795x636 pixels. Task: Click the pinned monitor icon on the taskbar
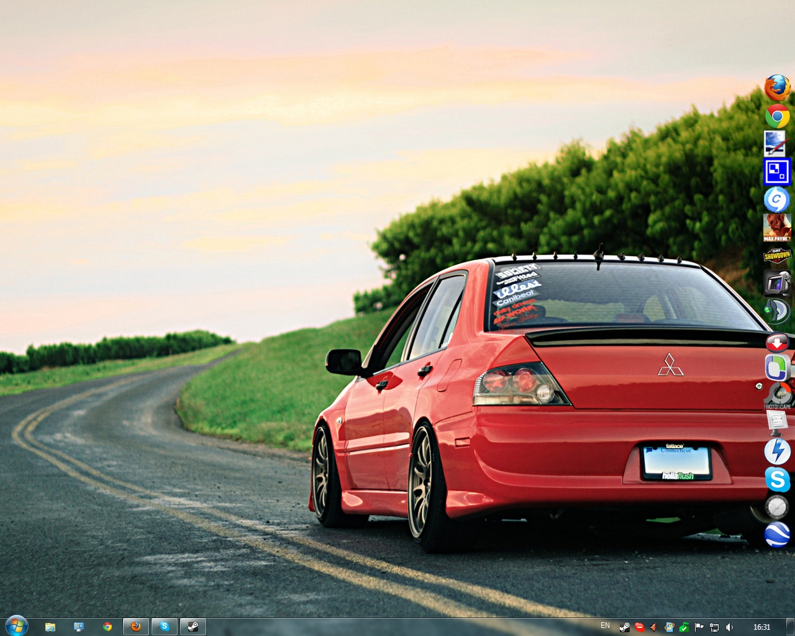point(79,627)
